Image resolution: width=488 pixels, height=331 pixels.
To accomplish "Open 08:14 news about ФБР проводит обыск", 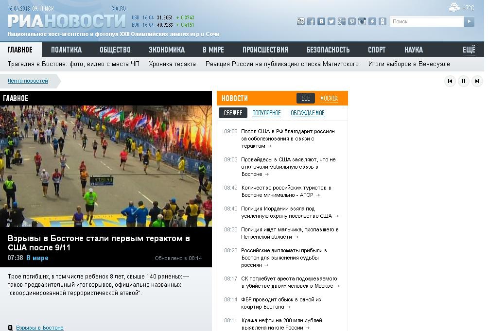I will 281,303.
